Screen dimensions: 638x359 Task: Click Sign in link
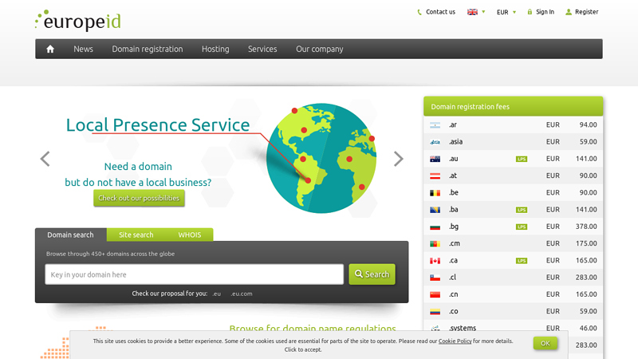tap(541, 12)
